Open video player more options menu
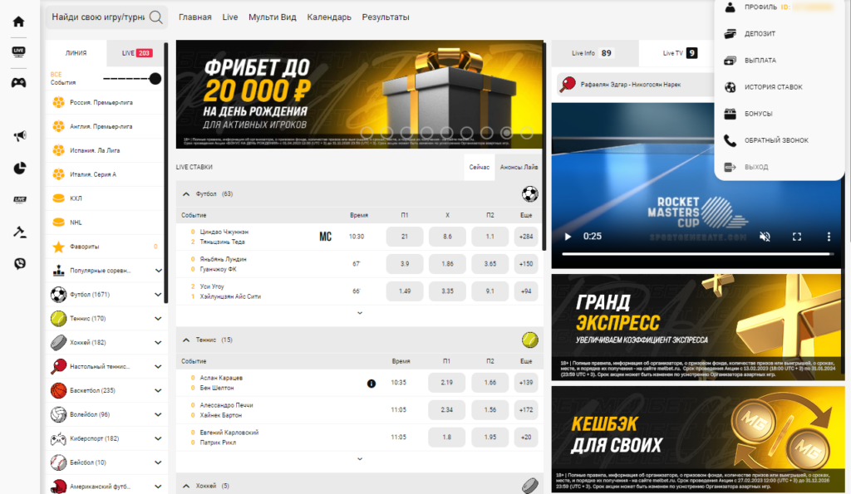Viewport: 851px width, 494px height. point(829,237)
